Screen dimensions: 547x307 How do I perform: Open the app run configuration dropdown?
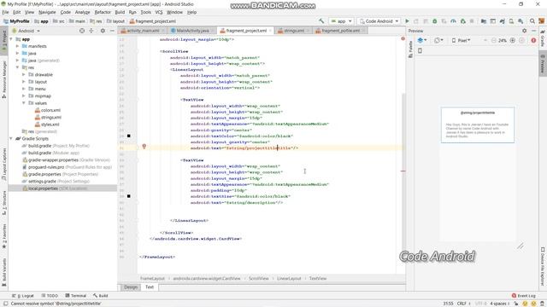(342, 21)
